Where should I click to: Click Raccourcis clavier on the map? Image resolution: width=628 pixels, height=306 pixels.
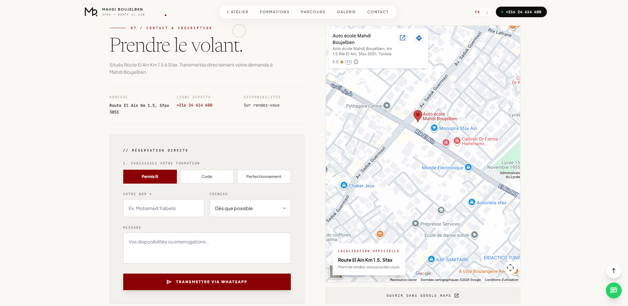(x=403, y=280)
